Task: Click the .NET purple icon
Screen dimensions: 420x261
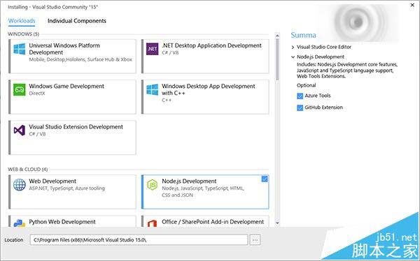Action: [152, 49]
